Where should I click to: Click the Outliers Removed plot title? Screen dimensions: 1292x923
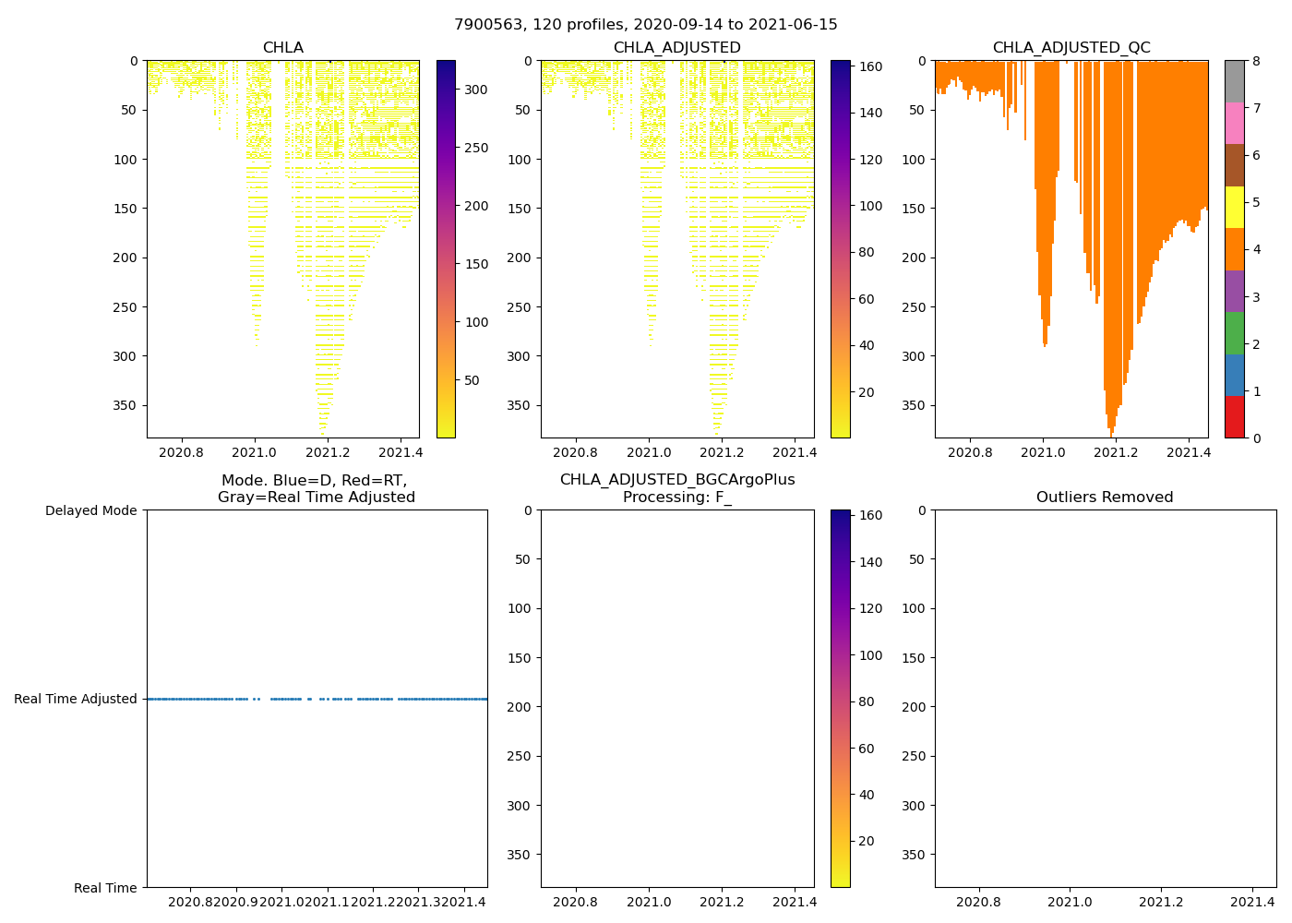click(x=1104, y=497)
